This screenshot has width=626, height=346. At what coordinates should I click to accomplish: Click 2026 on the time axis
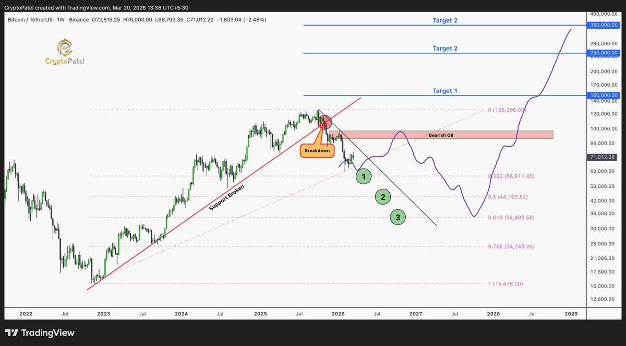[338, 314]
